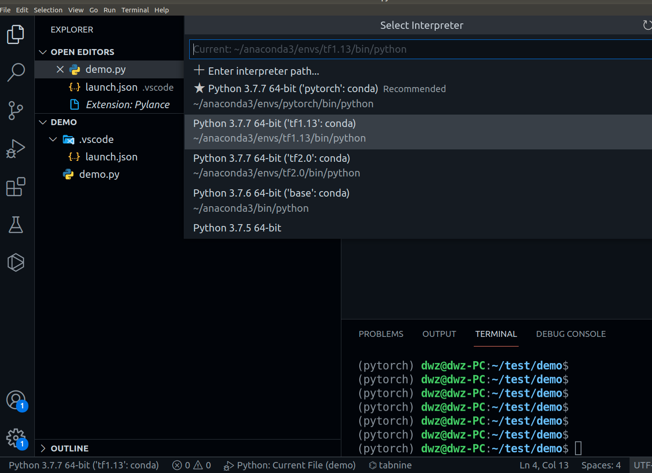Click Python 3.7.7 interpreter in status bar
The height and width of the screenshot is (473, 652).
click(x=84, y=465)
